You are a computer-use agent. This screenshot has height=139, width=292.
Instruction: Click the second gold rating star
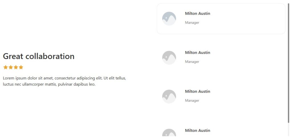coord(11,67)
